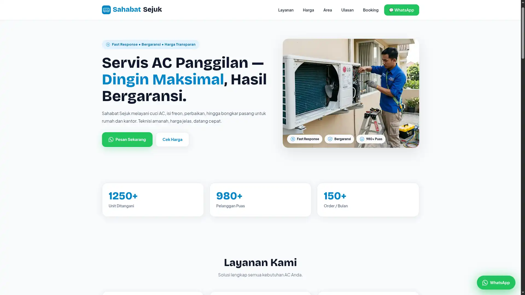This screenshot has width=525, height=295.
Task: Click the 1250+ Unit Ditangani card
Action: (x=153, y=200)
